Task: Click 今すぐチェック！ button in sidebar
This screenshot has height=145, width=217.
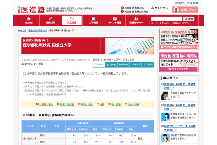Action: point(179,69)
